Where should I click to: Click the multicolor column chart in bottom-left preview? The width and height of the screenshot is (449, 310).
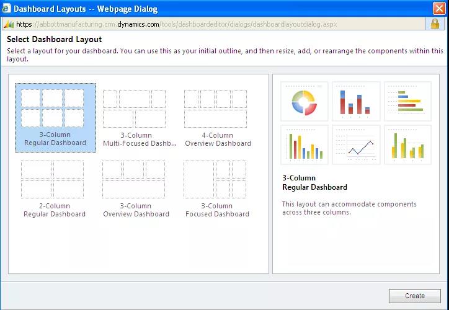(x=304, y=144)
